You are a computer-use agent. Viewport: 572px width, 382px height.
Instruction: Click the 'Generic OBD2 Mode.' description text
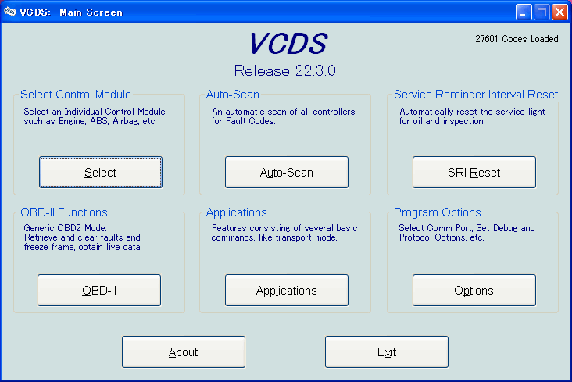(66, 228)
